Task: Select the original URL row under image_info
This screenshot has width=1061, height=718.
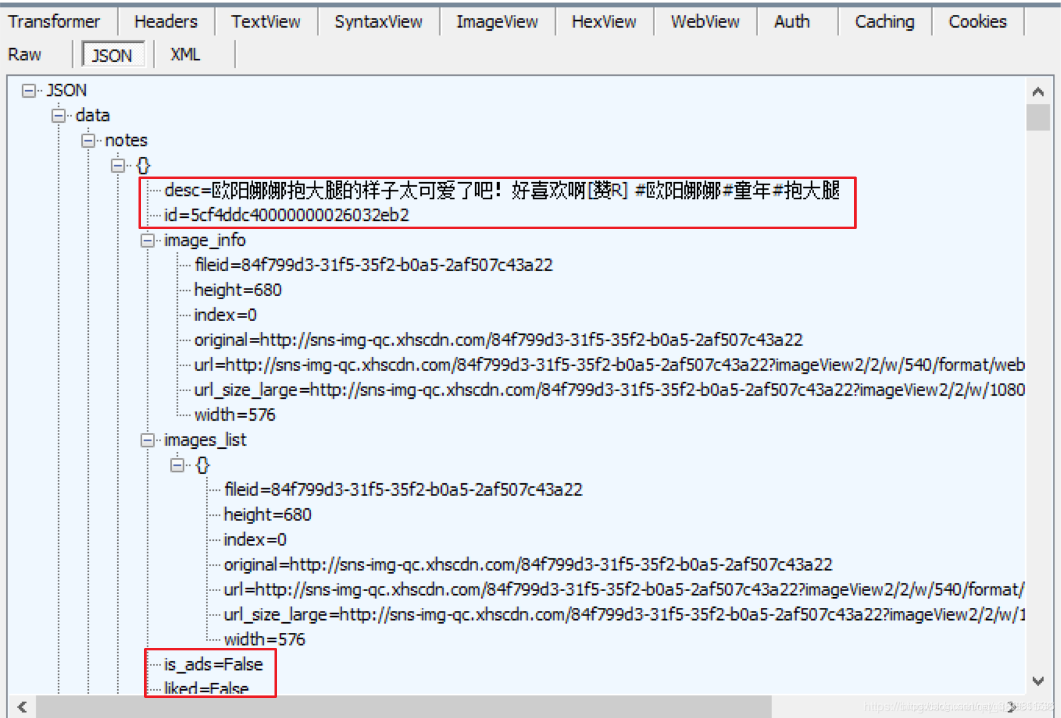Action: pyautogui.click(x=498, y=340)
